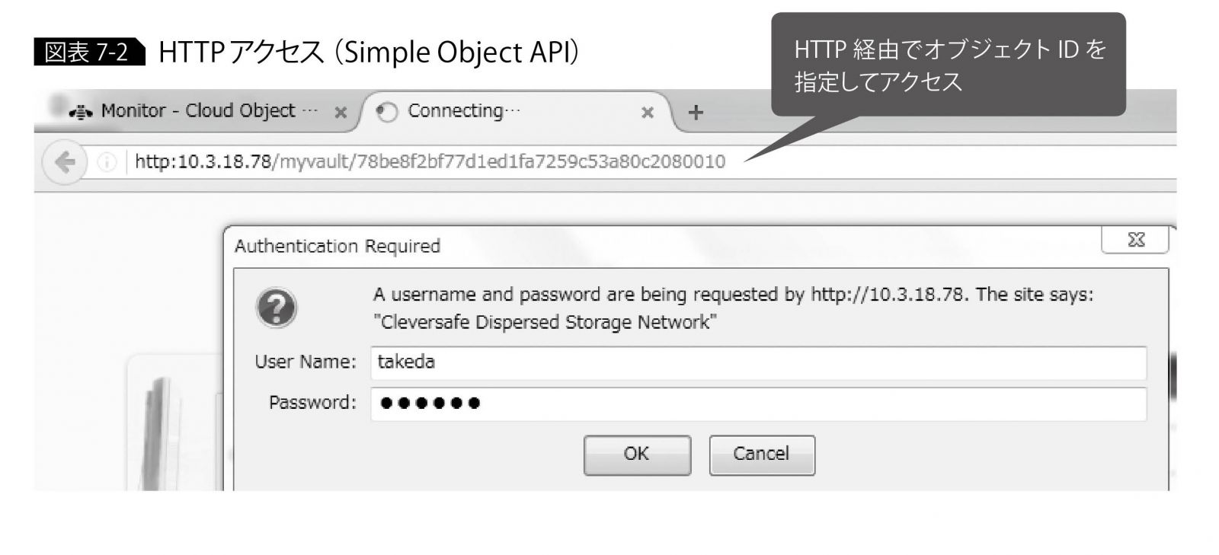Click into the Password field
1219x555 pixels.
[758, 403]
